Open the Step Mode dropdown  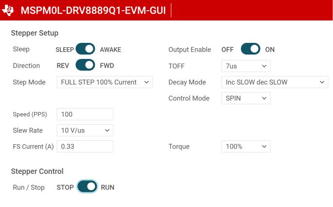tap(105, 82)
